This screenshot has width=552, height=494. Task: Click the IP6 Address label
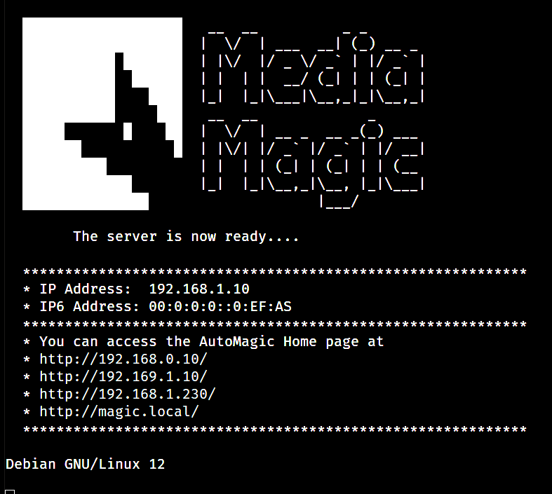pos(89,307)
